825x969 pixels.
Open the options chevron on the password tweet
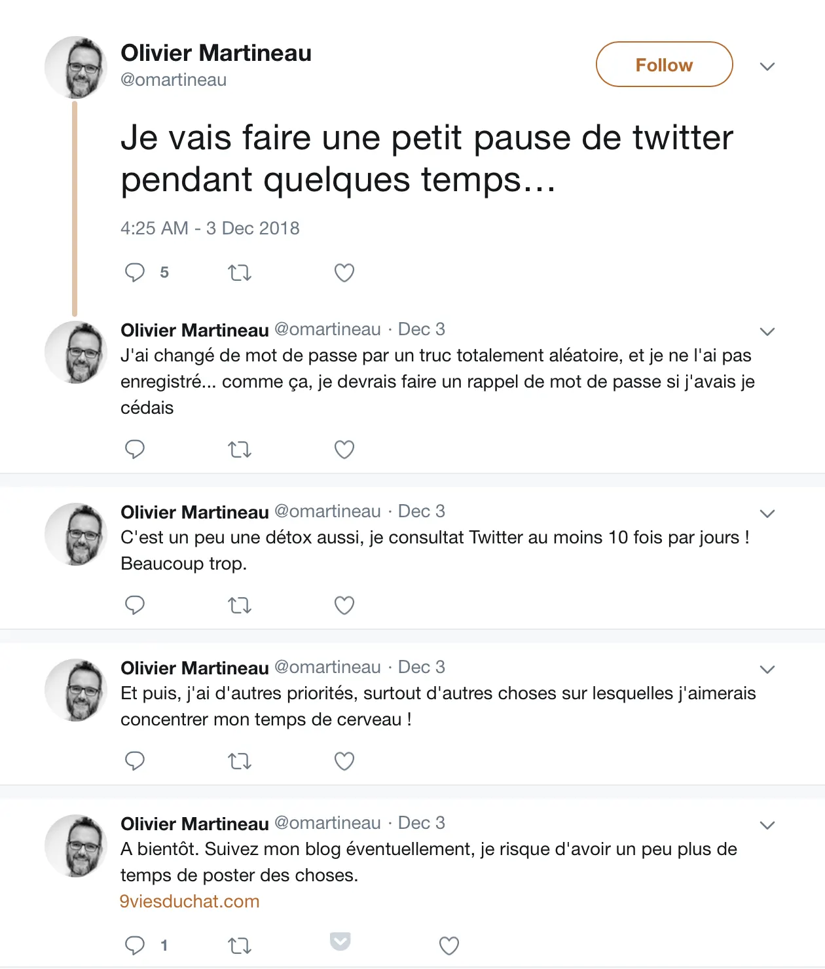(x=767, y=331)
